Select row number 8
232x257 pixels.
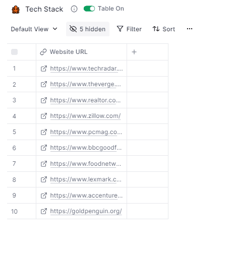tap(14, 180)
